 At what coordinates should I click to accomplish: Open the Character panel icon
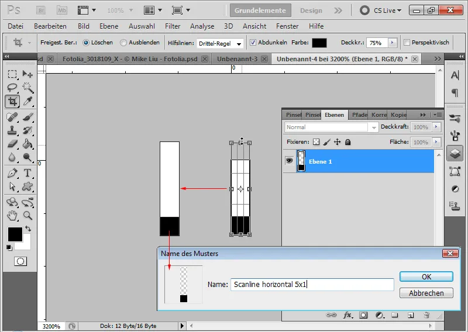click(x=455, y=75)
